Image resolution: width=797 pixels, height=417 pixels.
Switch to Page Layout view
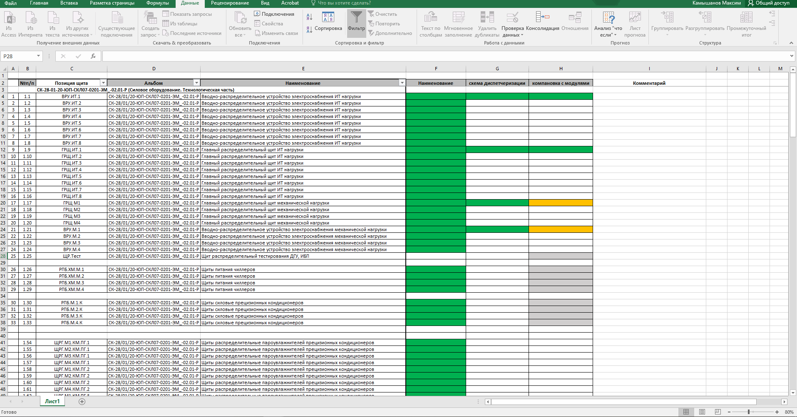[x=702, y=412]
